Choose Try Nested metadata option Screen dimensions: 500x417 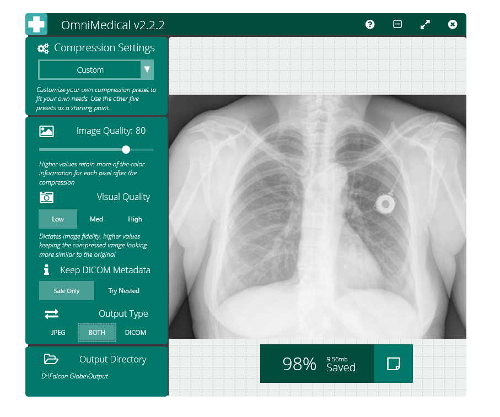click(x=124, y=291)
